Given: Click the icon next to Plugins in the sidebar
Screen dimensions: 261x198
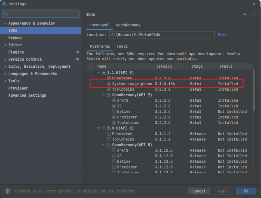Looking at the screenshot, I should (x=77, y=52).
